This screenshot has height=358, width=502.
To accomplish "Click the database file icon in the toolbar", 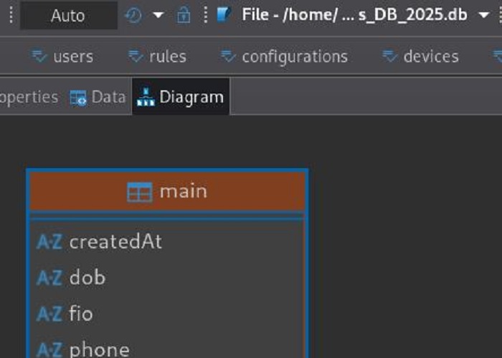I will coord(224,15).
